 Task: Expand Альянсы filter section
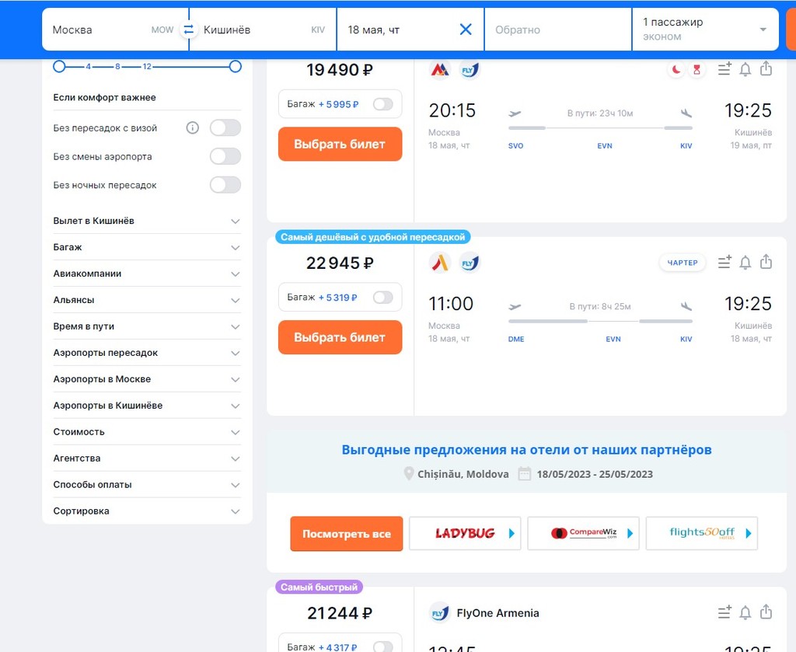[147, 300]
